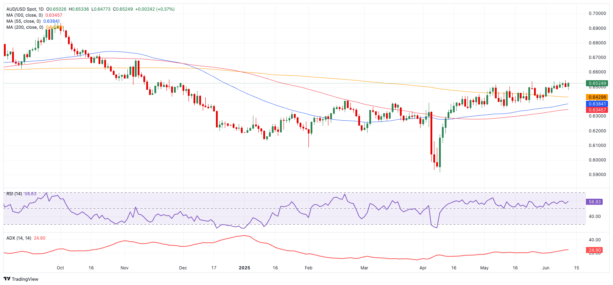This screenshot has width=613, height=285.
Task: Click the 0.70000 price scale label
Action: pyautogui.click(x=597, y=13)
